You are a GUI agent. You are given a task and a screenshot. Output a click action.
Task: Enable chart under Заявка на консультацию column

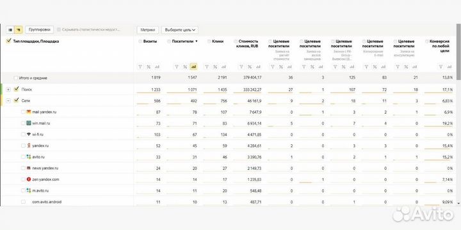pyautogui.click(x=414, y=67)
